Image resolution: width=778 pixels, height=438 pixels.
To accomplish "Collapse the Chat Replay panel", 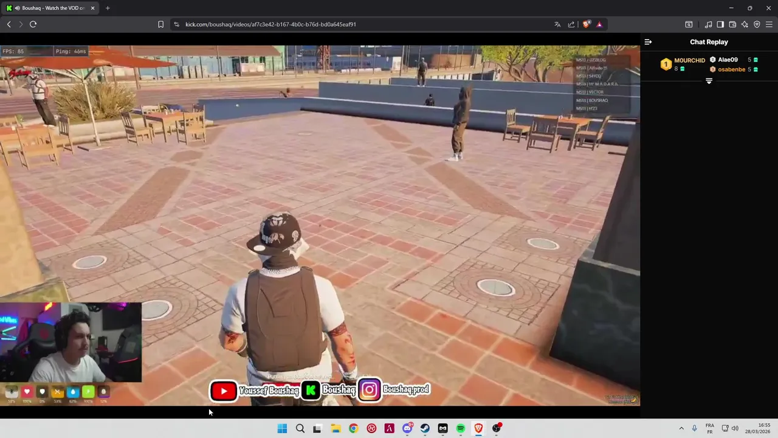I will [648, 42].
